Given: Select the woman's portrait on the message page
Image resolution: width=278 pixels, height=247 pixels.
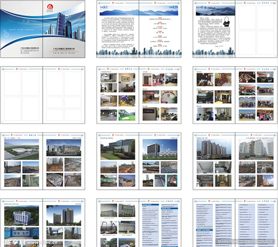Looking at the screenshot, I should (226, 22).
